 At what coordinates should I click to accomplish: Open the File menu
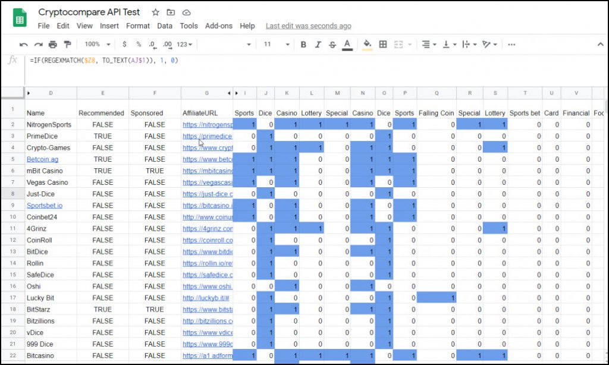coord(43,26)
